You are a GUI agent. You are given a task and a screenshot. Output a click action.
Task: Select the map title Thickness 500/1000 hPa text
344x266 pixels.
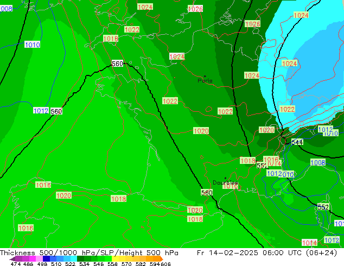(89, 253)
